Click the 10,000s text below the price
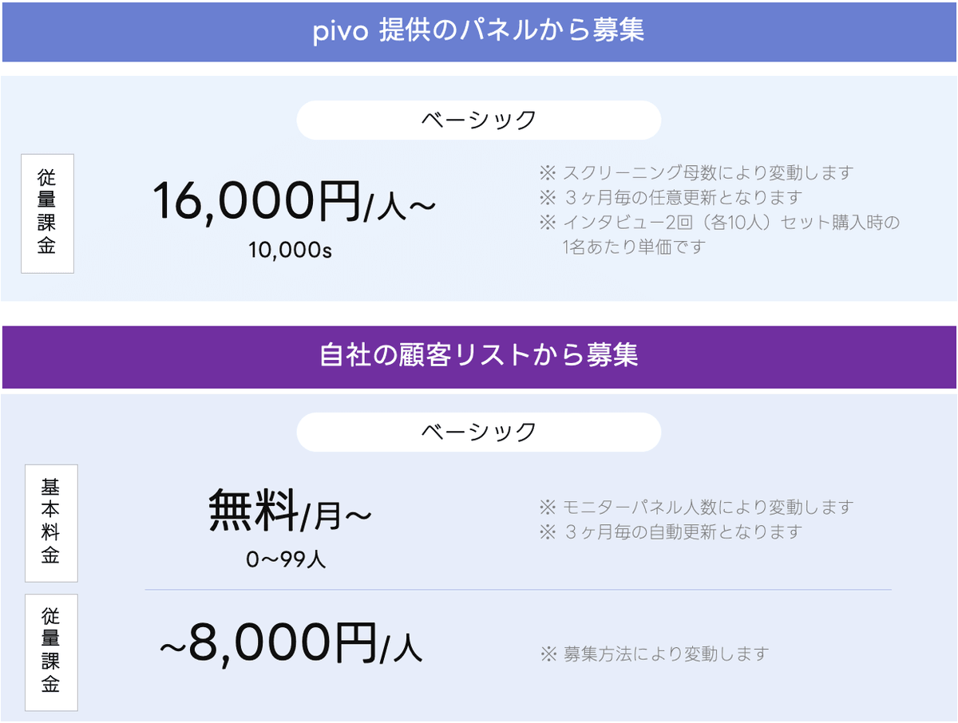The height and width of the screenshot is (723, 958). pos(290,250)
